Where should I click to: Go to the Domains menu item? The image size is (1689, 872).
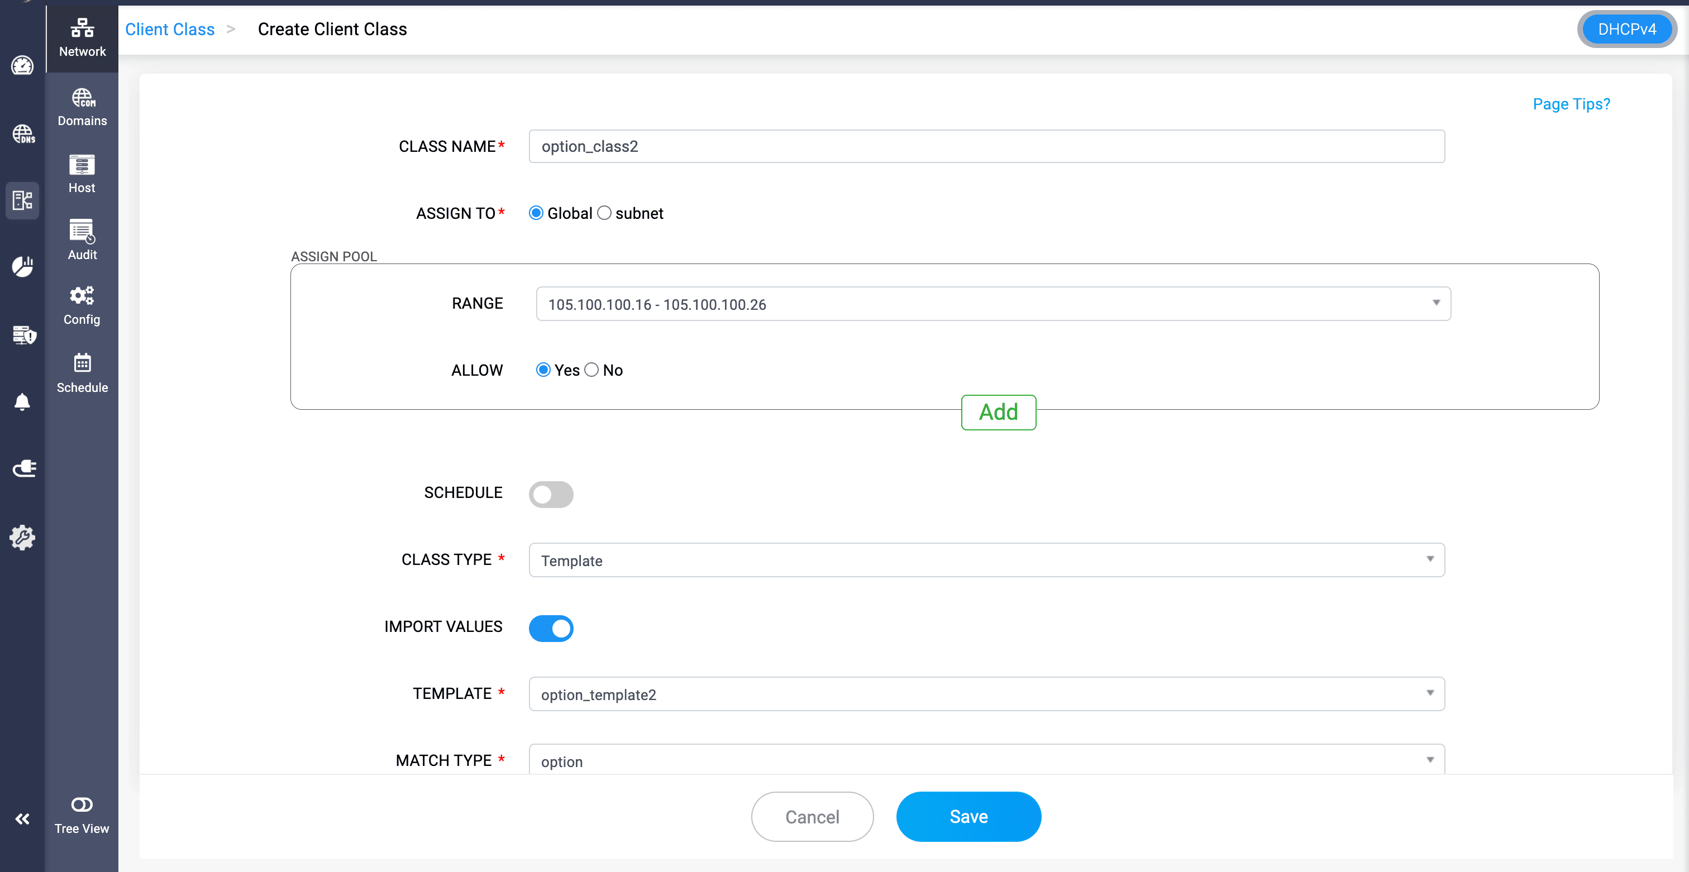(x=82, y=107)
